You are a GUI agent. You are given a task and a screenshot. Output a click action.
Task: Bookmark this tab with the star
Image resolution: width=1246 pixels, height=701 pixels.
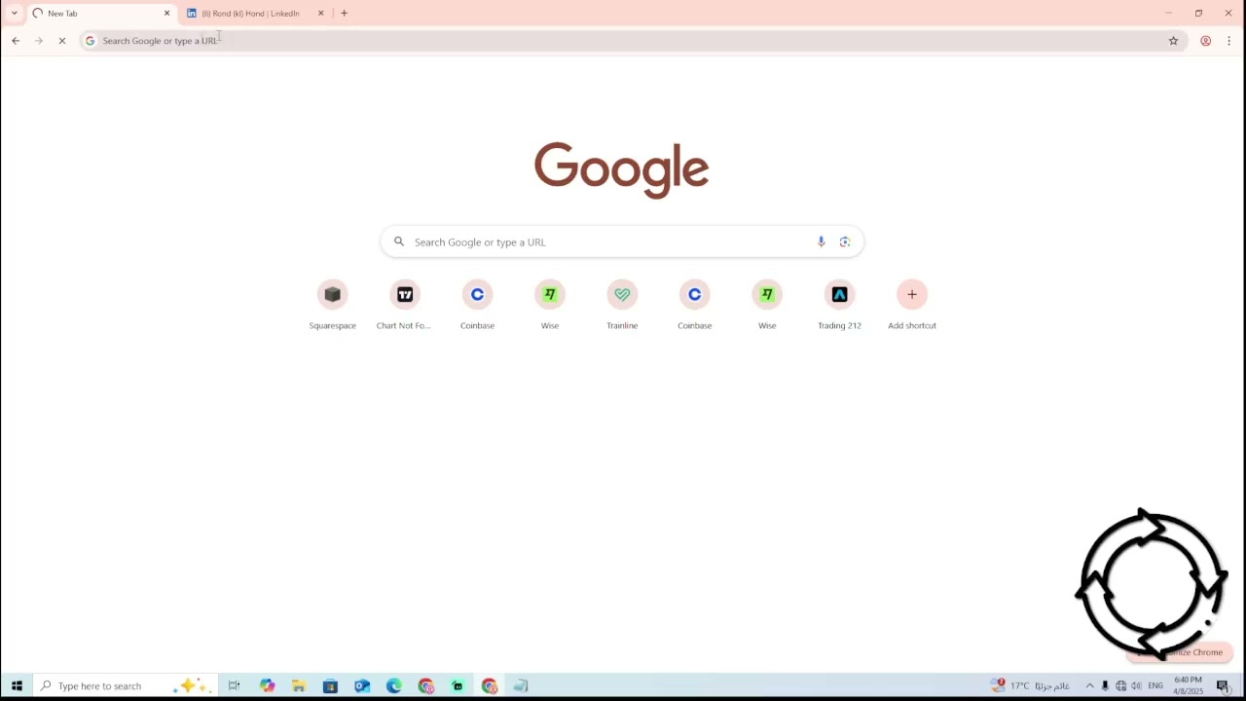pos(1173,41)
